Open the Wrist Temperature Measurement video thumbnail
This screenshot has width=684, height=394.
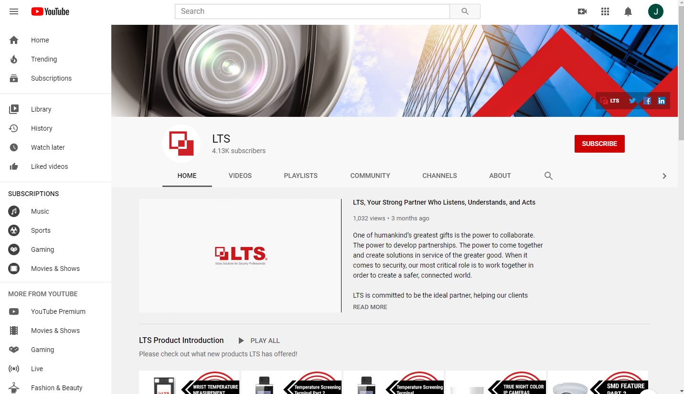(x=189, y=382)
